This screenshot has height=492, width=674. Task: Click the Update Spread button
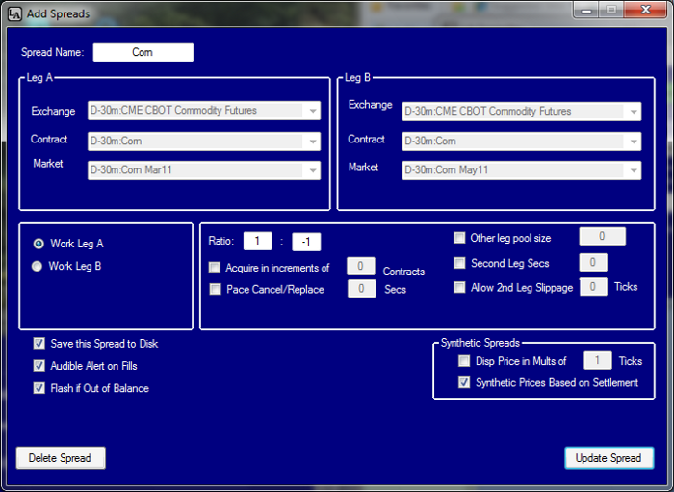click(x=609, y=458)
